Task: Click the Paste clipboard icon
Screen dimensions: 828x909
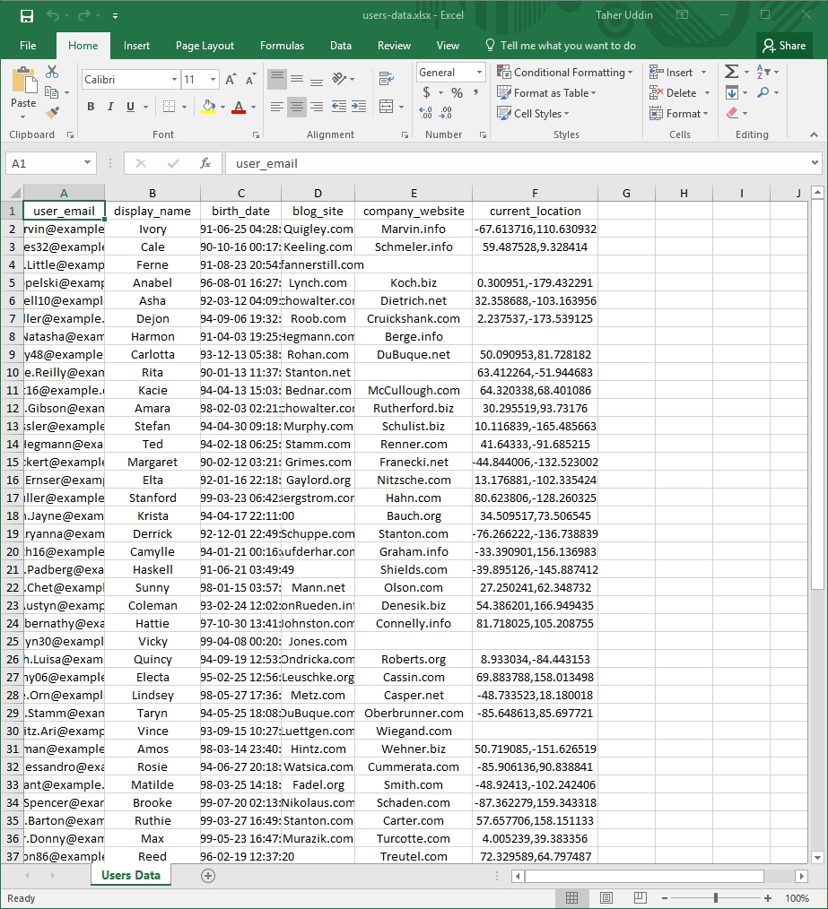Action: pyautogui.click(x=24, y=80)
